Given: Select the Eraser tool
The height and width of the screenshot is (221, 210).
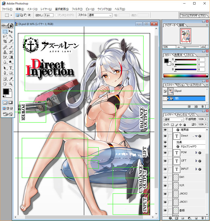Looking at the screenshot, I should click(x=5, y=57).
